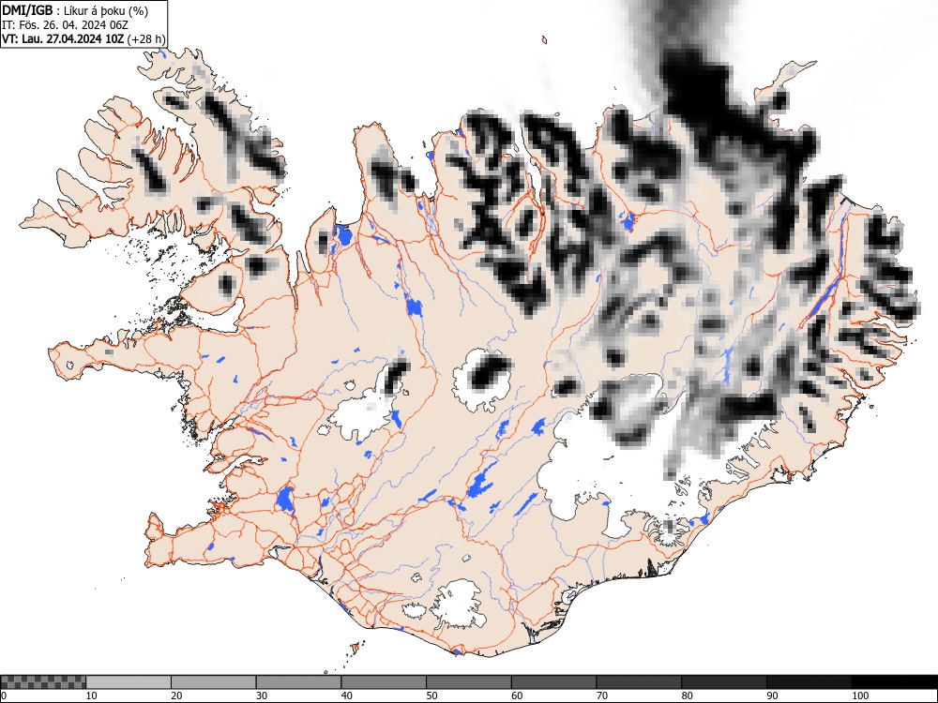The width and height of the screenshot is (938, 703).
Task: Click the legend label '60'
Action: (x=517, y=696)
